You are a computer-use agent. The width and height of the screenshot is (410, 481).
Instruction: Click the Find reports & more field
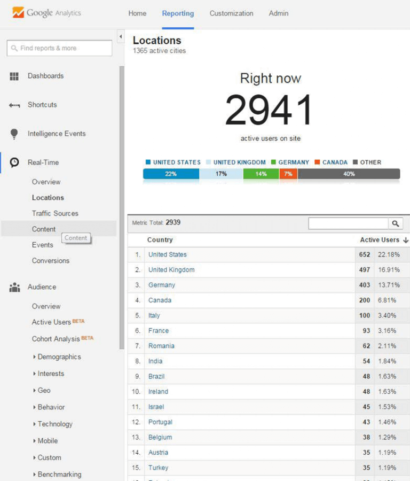[x=59, y=48]
